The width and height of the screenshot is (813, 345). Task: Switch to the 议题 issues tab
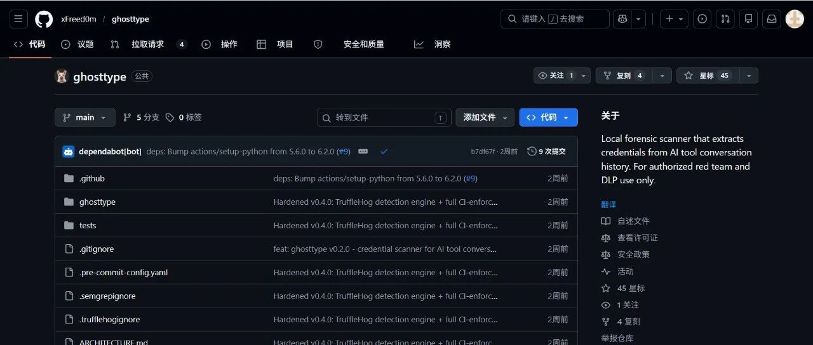pos(77,44)
